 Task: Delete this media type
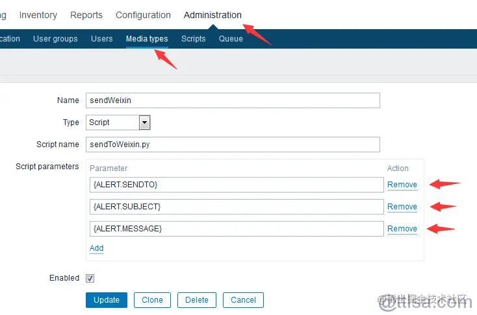click(x=197, y=300)
